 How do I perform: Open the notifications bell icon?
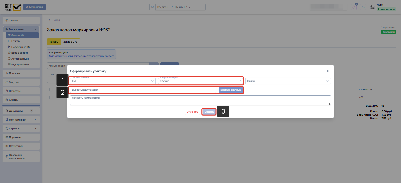pos(353,7)
